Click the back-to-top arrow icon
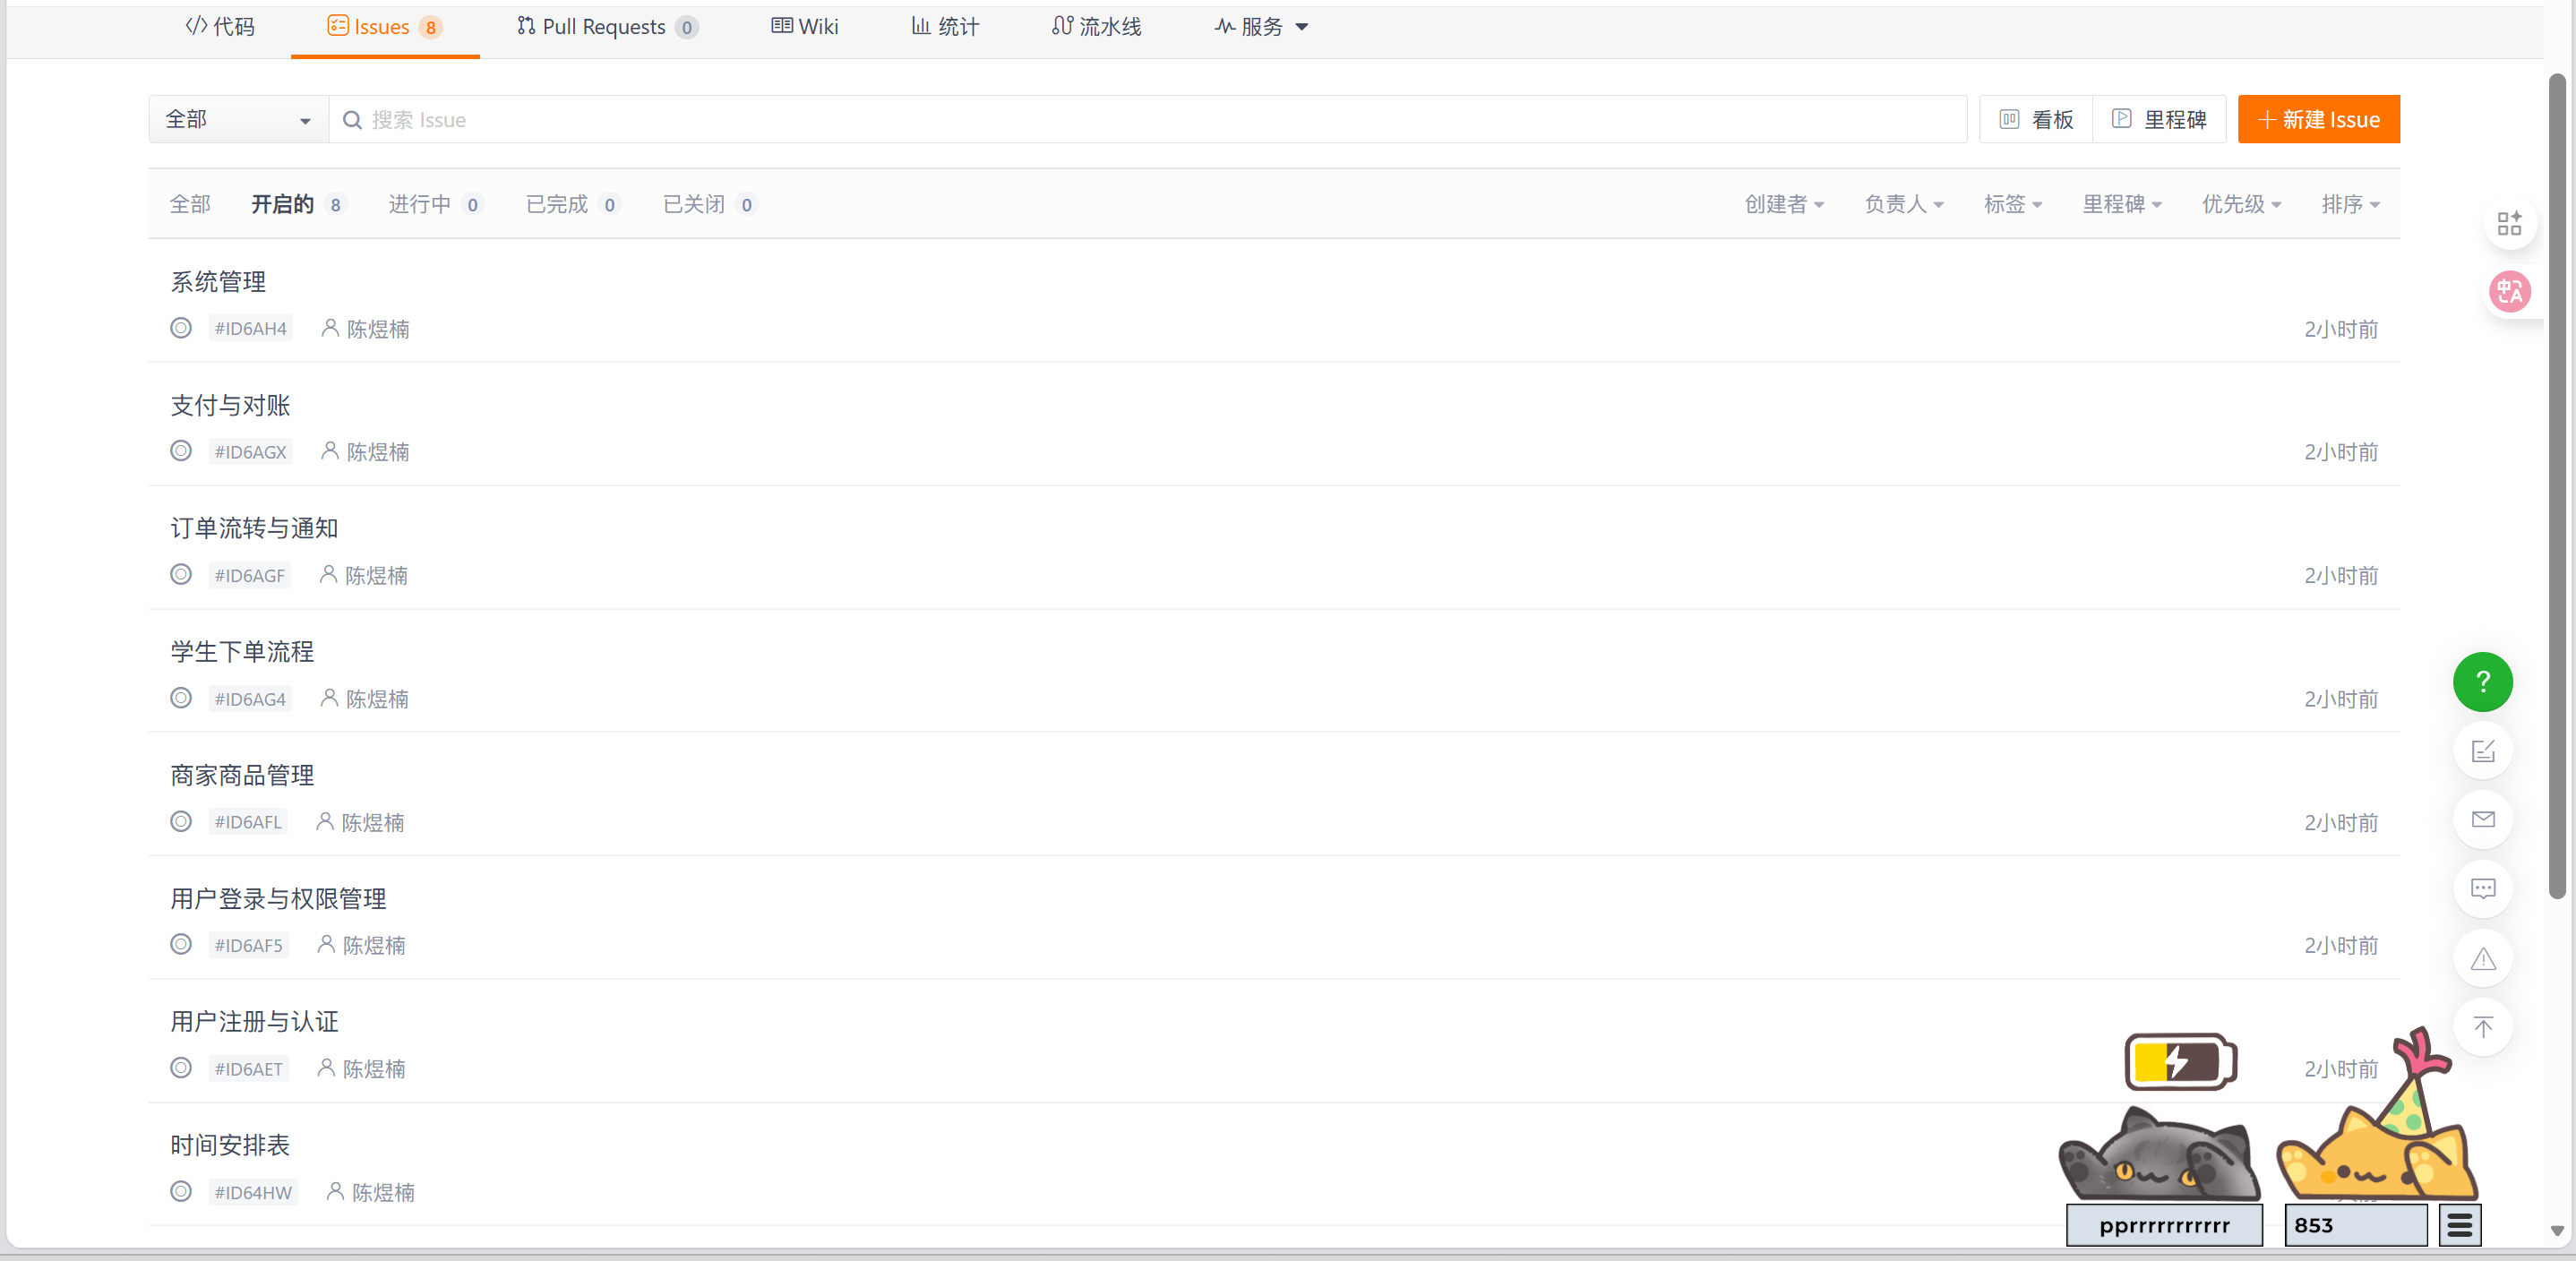Screen dimensions: 2576x1261 (2482, 1027)
